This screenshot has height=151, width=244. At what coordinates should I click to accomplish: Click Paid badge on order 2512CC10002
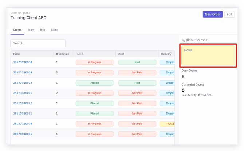point(137,83)
